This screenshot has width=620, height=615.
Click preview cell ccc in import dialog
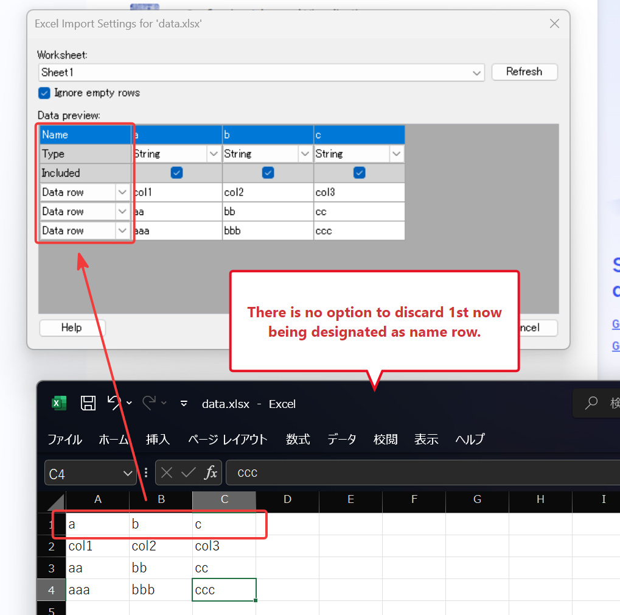coord(360,231)
